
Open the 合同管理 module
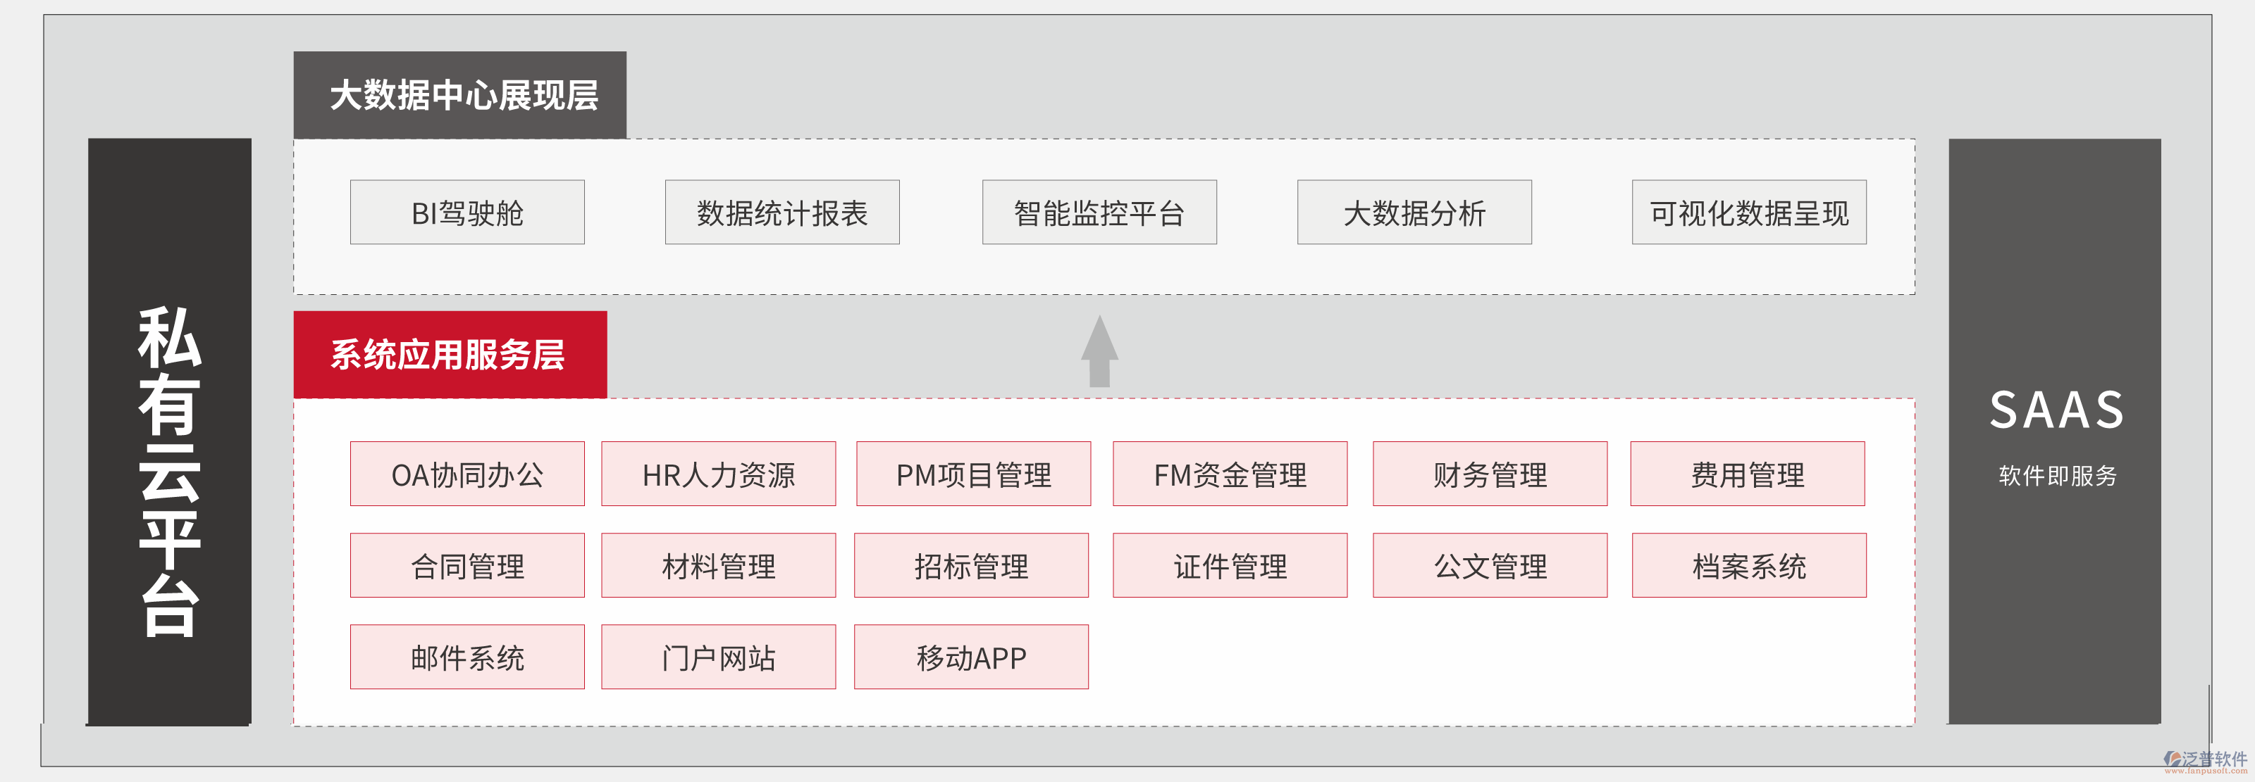coord(467,566)
